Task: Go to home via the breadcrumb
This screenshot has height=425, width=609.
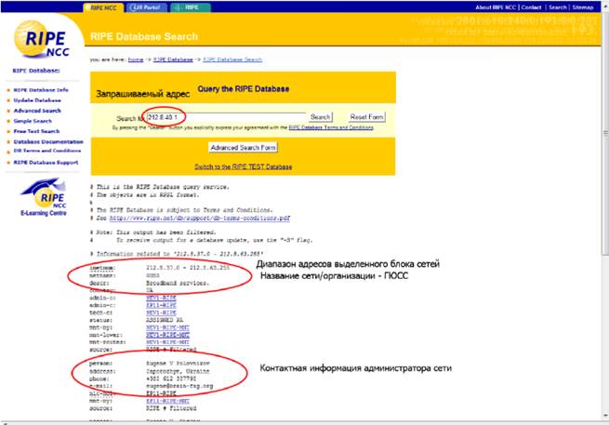Action: 136,60
